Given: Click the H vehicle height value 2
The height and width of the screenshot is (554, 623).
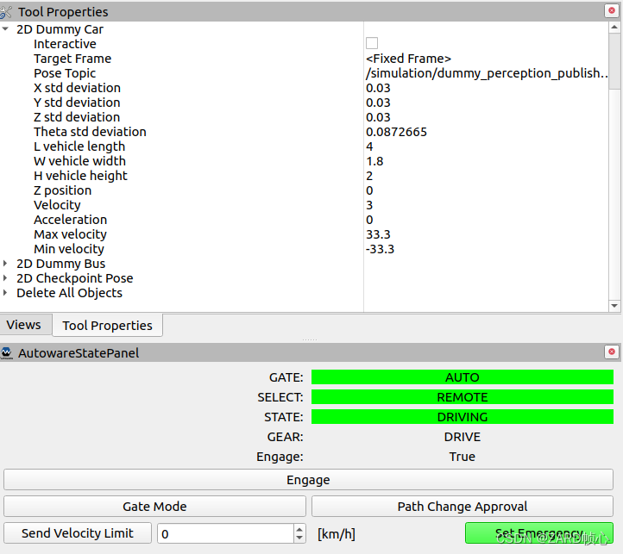Looking at the screenshot, I should [369, 176].
